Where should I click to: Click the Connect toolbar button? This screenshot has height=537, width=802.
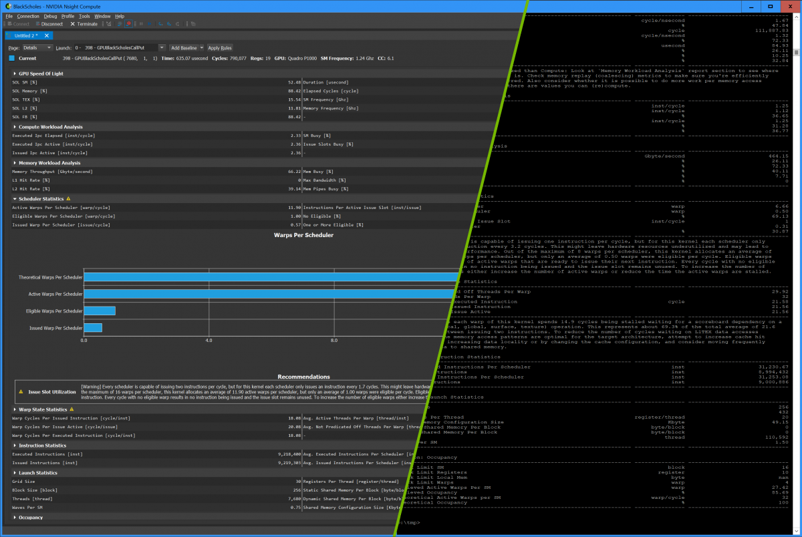coord(18,24)
